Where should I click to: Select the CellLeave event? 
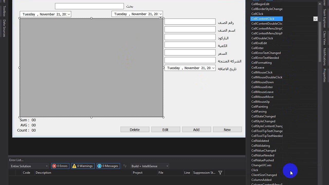pyautogui.click(x=258, y=68)
